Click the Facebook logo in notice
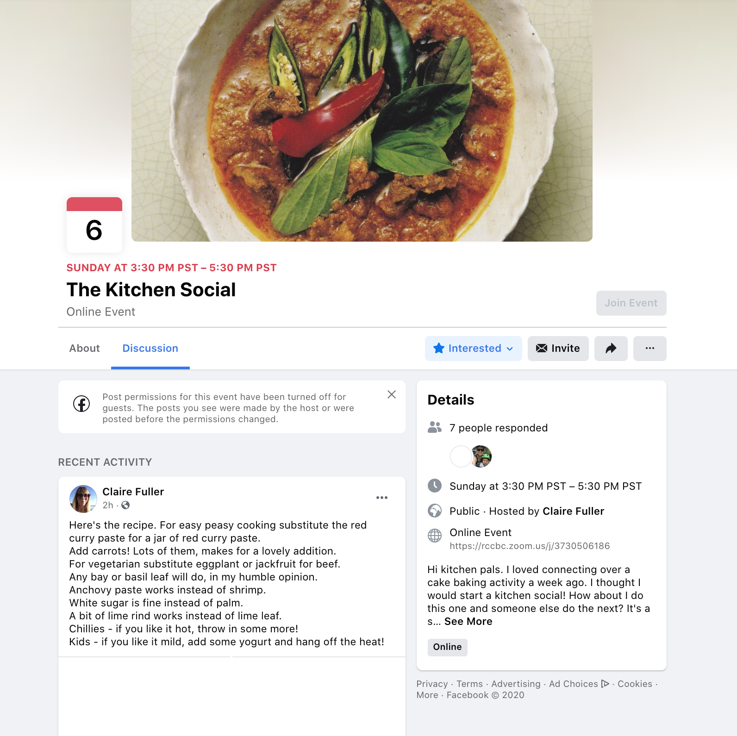The height and width of the screenshot is (736, 737). tap(81, 404)
